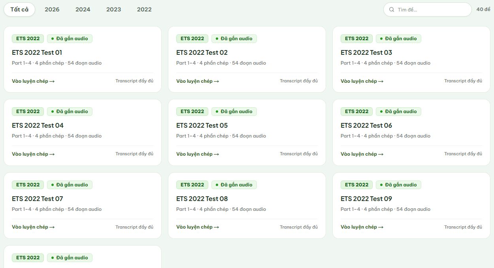
Task: Focus the "Tìm đề..." search field
Action: [x=427, y=9]
